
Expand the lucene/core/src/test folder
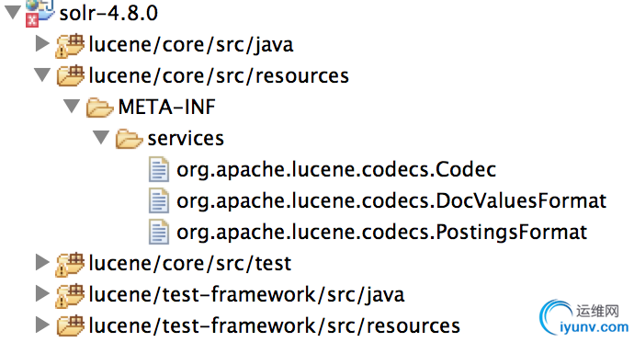42,262
